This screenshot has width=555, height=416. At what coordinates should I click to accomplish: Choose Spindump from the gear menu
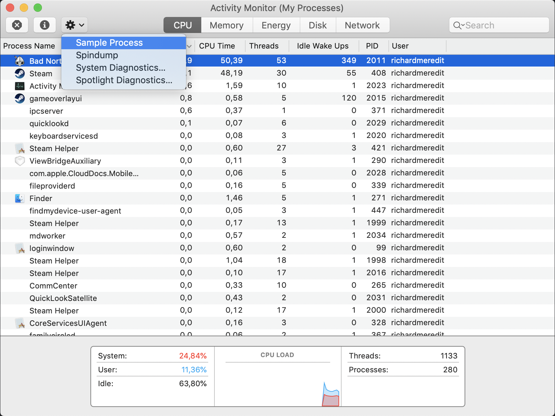click(124, 55)
